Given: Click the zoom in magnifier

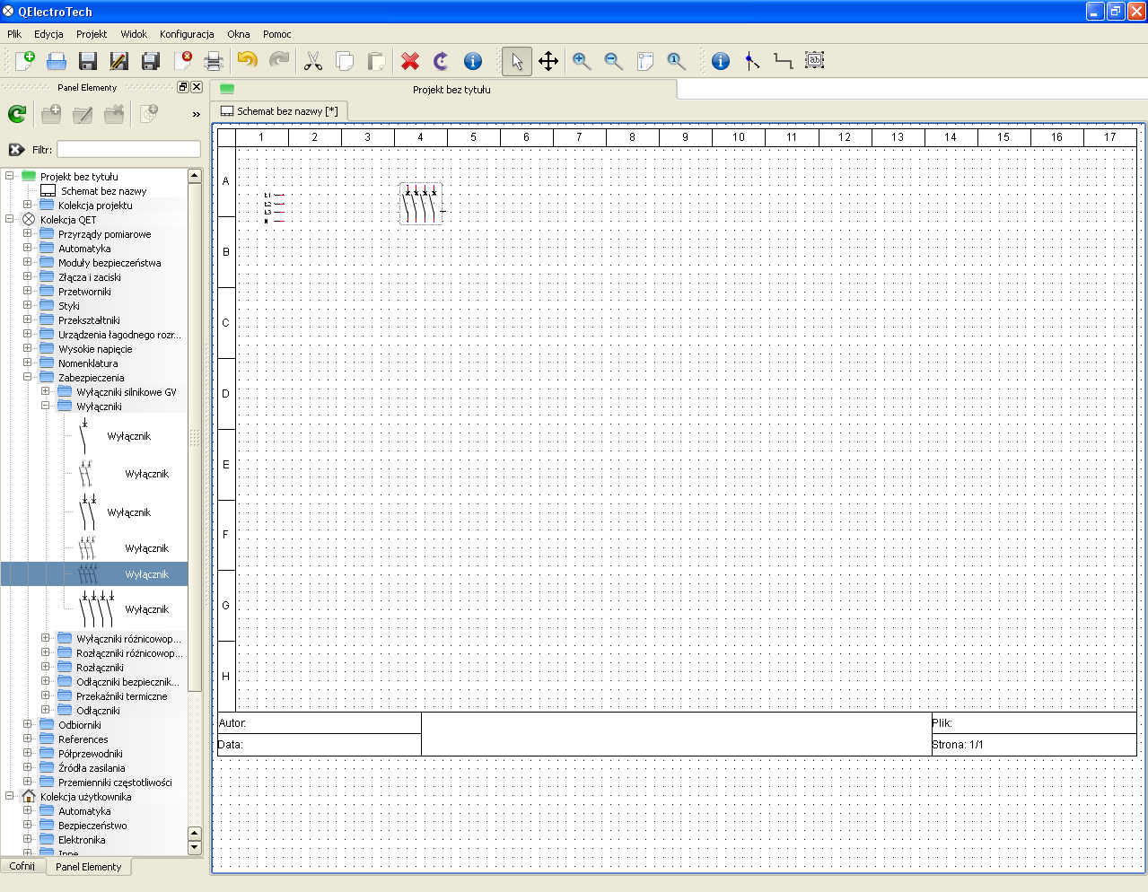Looking at the screenshot, I should coord(582,61).
